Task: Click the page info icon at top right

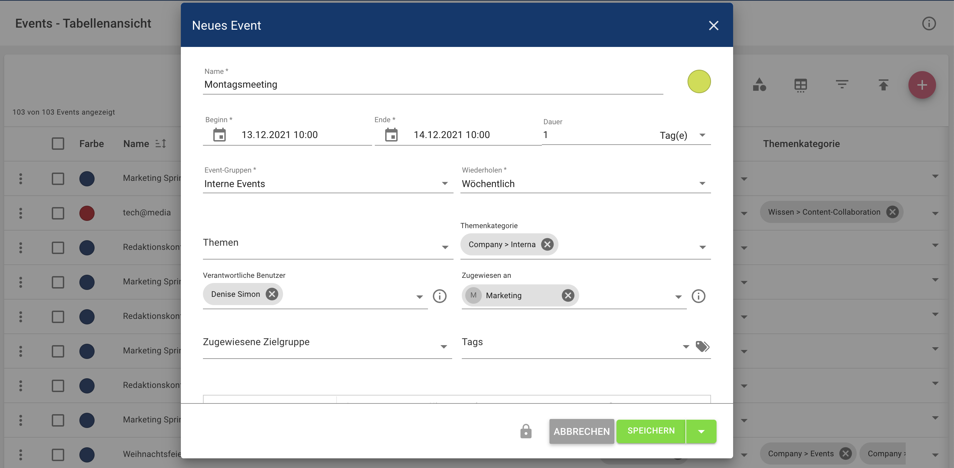Action: pyautogui.click(x=928, y=24)
